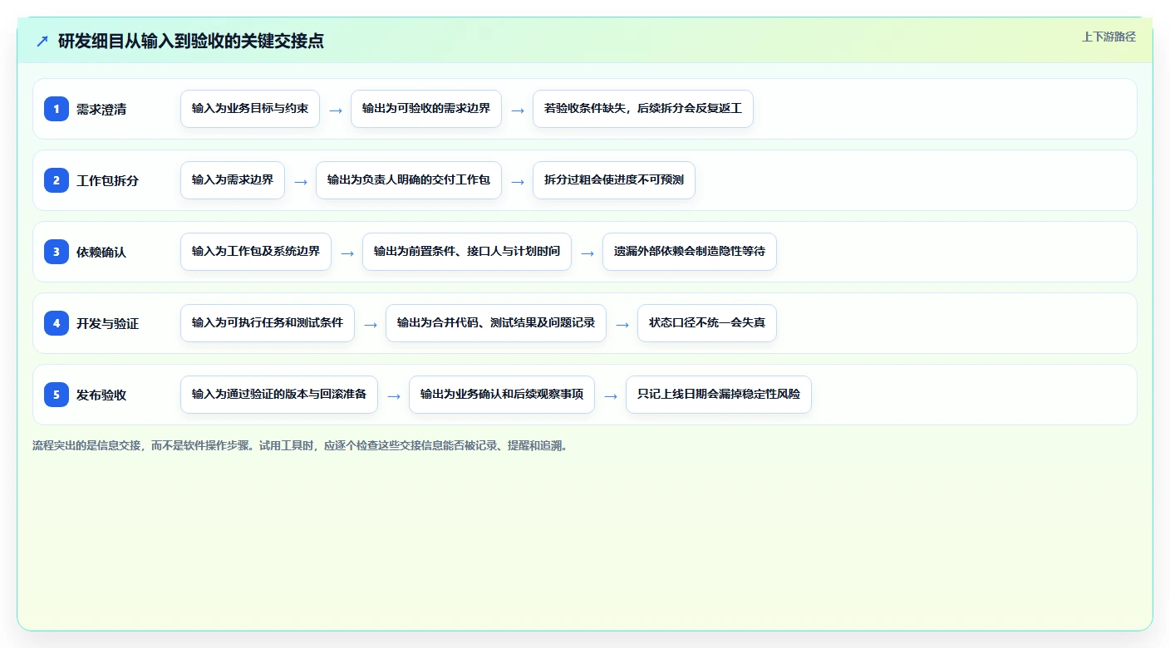Screen dimensions: 1170x648
Task: Click the 上下游路径 label
Action: pyautogui.click(x=1109, y=37)
